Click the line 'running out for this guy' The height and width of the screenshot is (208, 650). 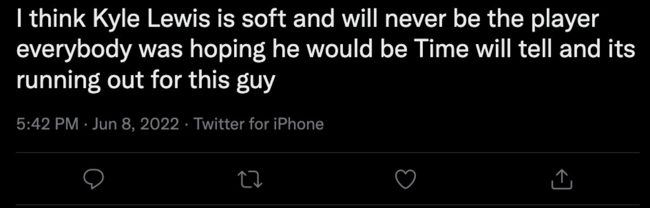(x=146, y=81)
